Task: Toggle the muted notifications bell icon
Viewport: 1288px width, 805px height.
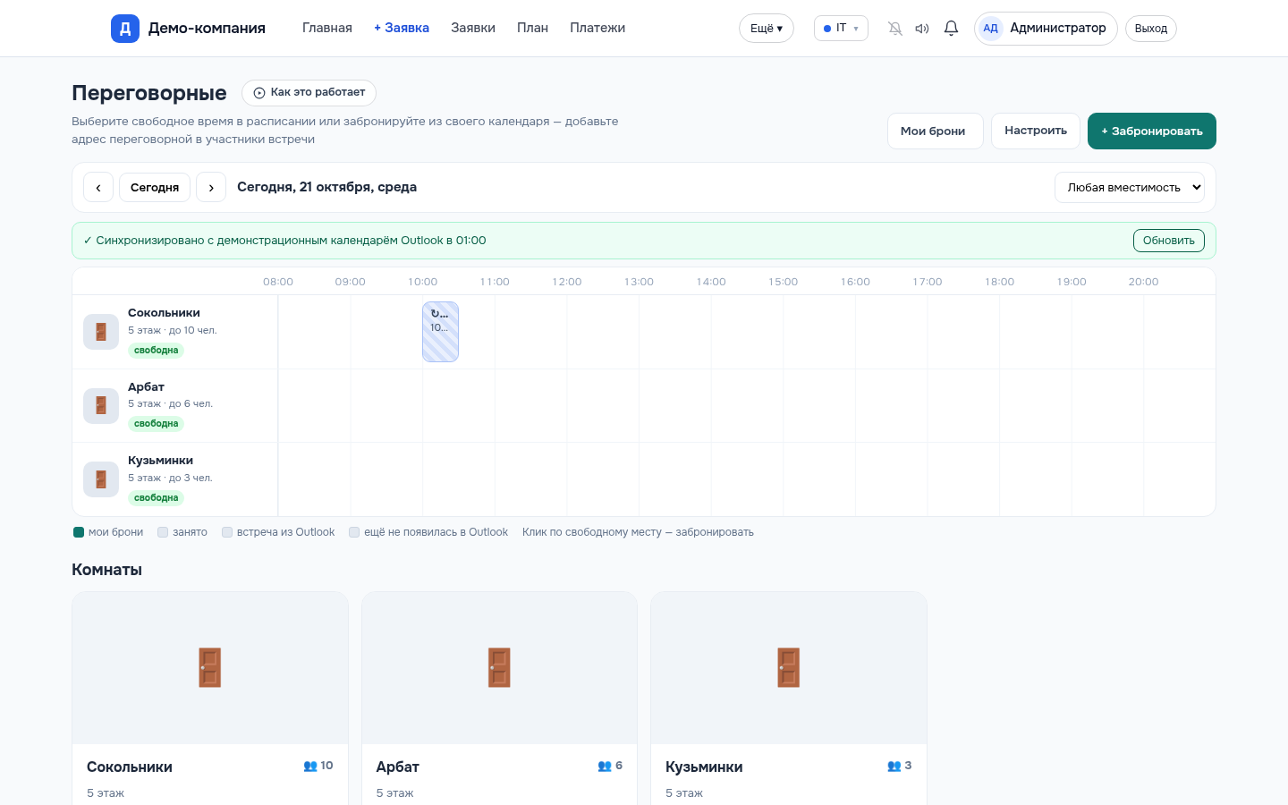Action: pos(894,29)
